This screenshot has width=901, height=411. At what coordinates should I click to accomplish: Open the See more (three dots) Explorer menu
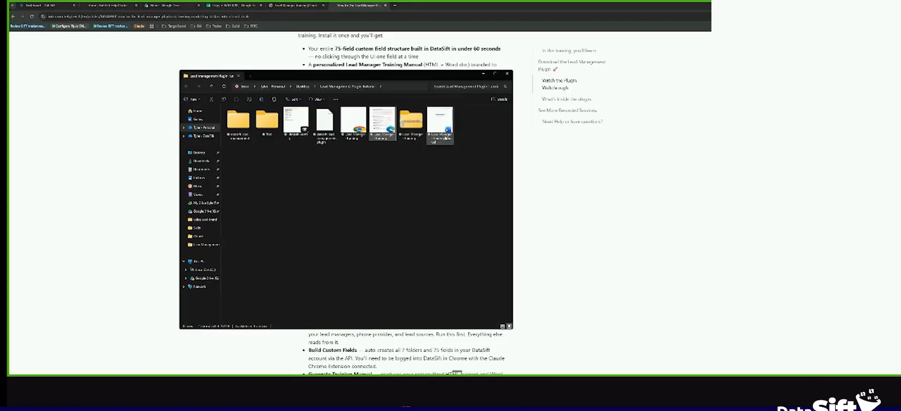pos(336,99)
